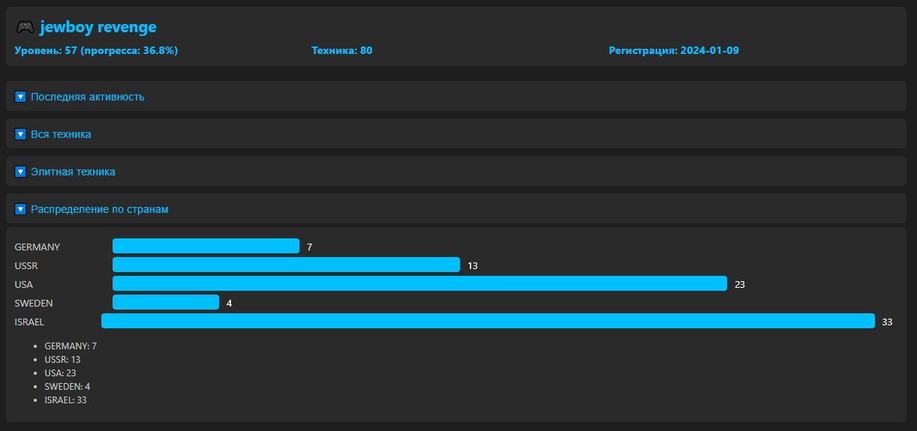Click the Техника: 80 stat
917x431 pixels.
[342, 50]
